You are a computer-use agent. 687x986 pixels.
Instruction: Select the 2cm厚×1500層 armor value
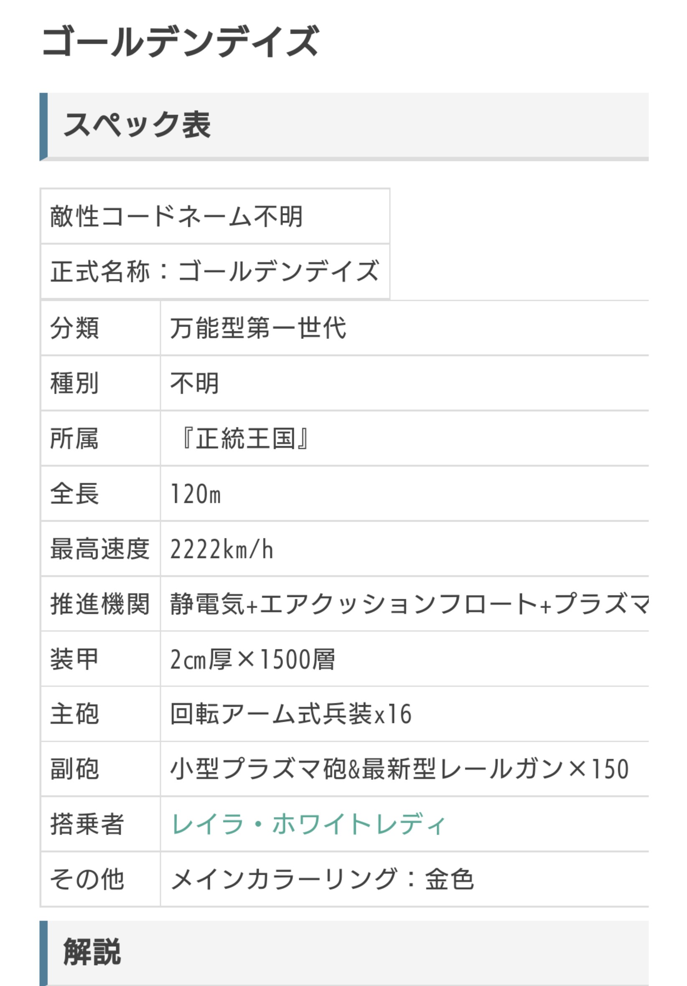pyautogui.click(x=252, y=659)
